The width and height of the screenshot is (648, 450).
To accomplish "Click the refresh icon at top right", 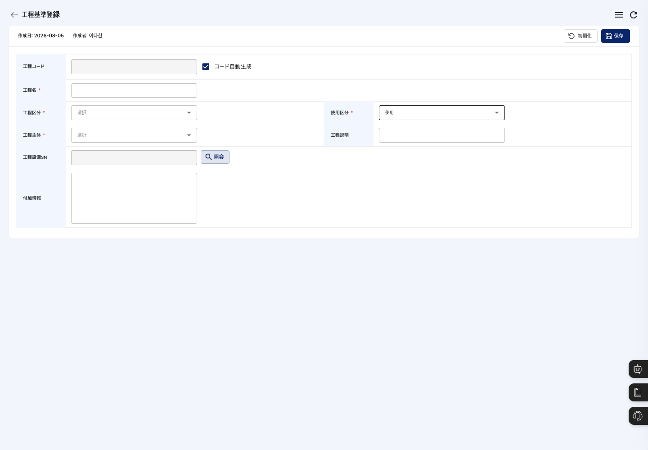I will coord(634,15).
